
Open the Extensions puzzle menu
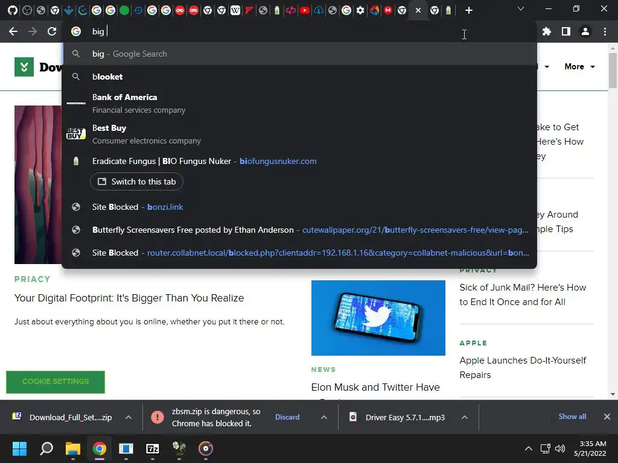point(547,31)
